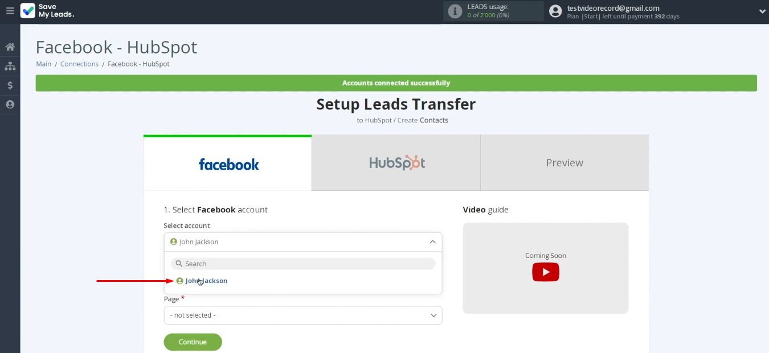This screenshot has width=769, height=353.
Task: Select the Facebook tab
Action: pos(228,163)
